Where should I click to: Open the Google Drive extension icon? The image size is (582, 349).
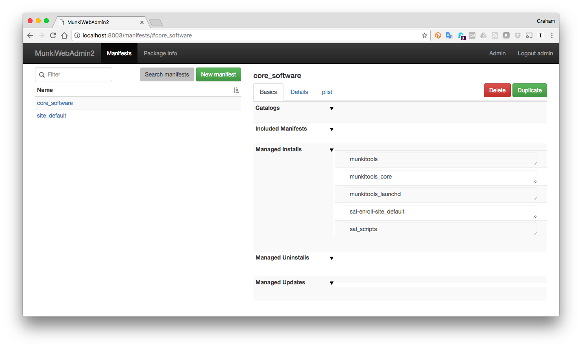[484, 35]
